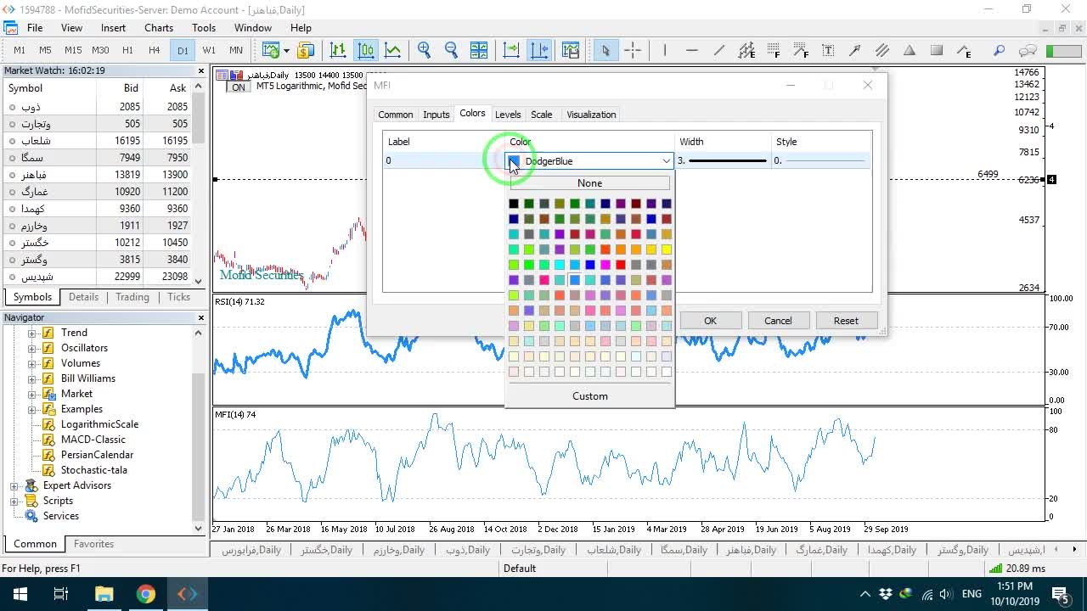Choose None in the color palette
Viewport: 1087px width, 611px height.
[x=589, y=183]
